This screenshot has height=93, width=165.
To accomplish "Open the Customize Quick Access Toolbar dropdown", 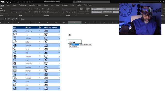I will 33,2.
